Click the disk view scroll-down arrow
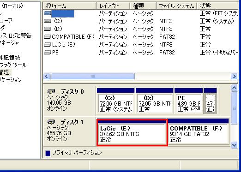Viewport: 241px width, 172px height. click(x=234, y=145)
